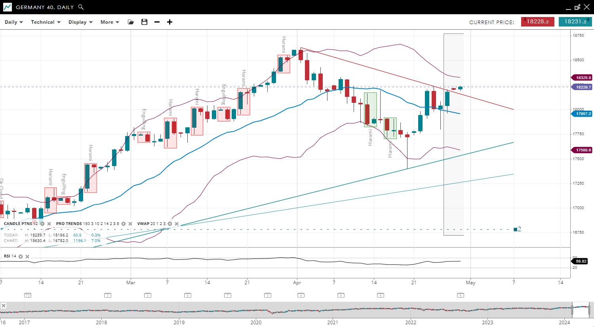Remove the VWAP indicator from chart
594x327 pixels.
pyautogui.click(x=177, y=224)
